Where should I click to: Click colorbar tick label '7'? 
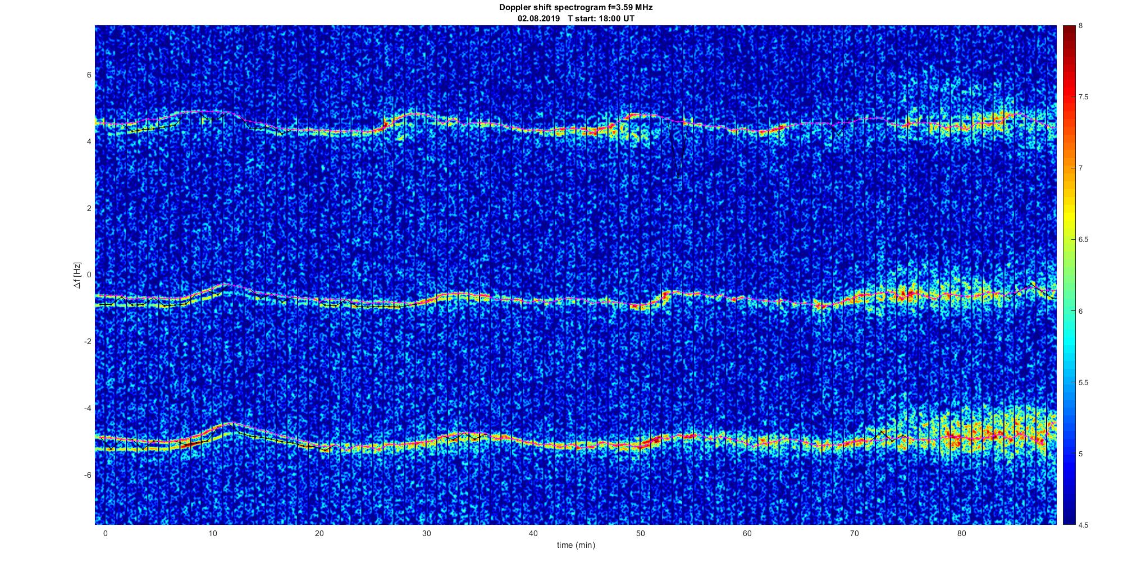[x=1081, y=168]
